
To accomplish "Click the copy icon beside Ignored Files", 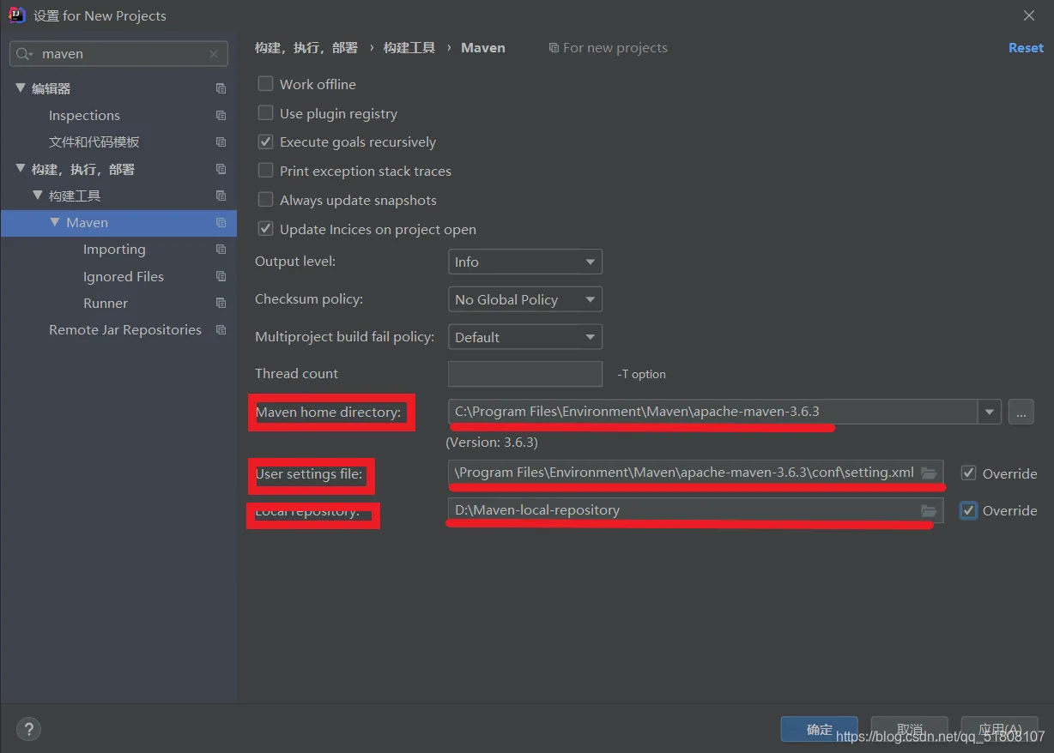I will point(221,276).
